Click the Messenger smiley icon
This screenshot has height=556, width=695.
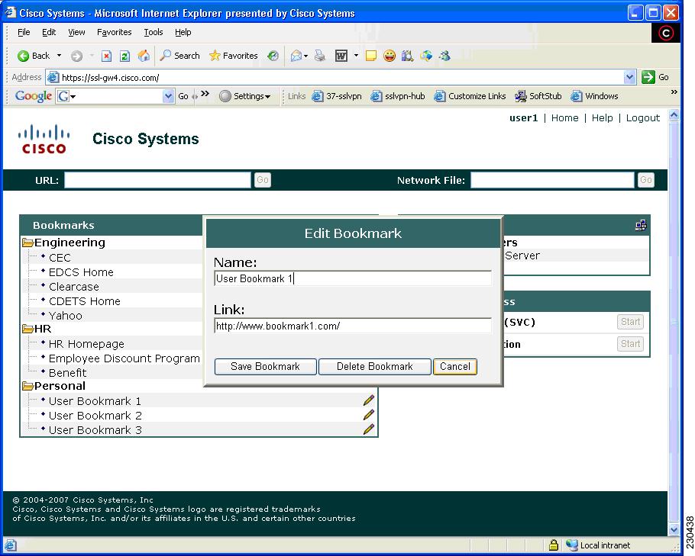[x=390, y=56]
